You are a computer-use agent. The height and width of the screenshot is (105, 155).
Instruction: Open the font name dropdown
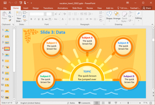pos(45,14)
